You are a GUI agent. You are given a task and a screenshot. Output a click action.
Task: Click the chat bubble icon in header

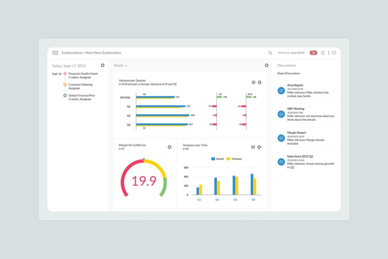point(334,53)
